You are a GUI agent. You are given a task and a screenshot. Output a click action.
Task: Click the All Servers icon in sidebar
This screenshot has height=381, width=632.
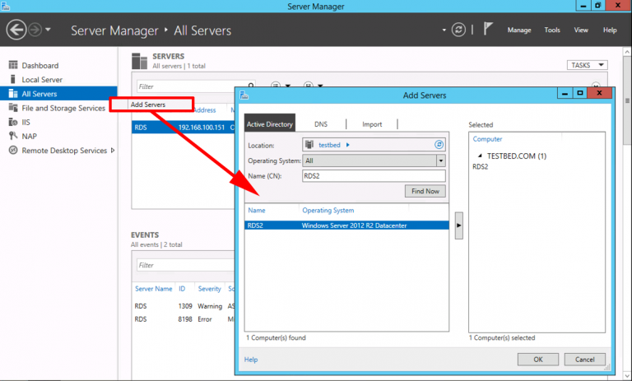(13, 94)
